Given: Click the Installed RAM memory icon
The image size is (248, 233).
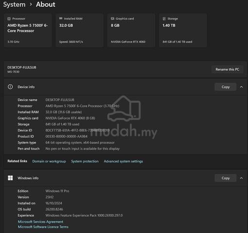Looking at the screenshot, I should point(61,18).
